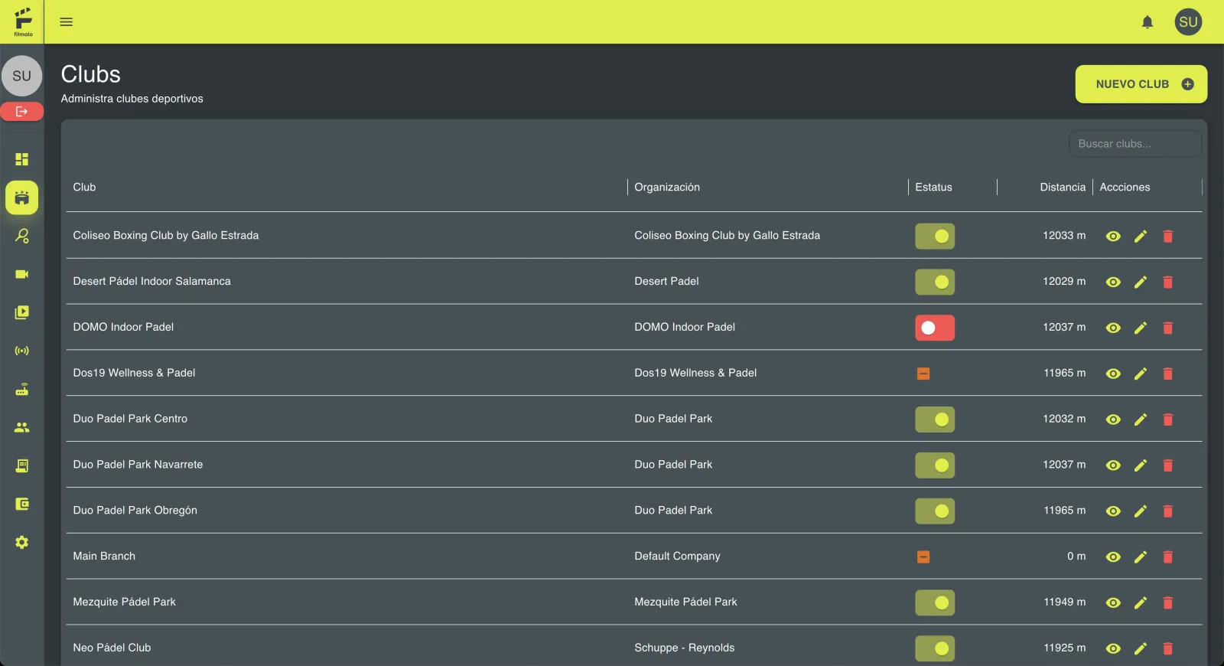Open the router devices icon in sidebar
1224x666 pixels.
(22, 389)
